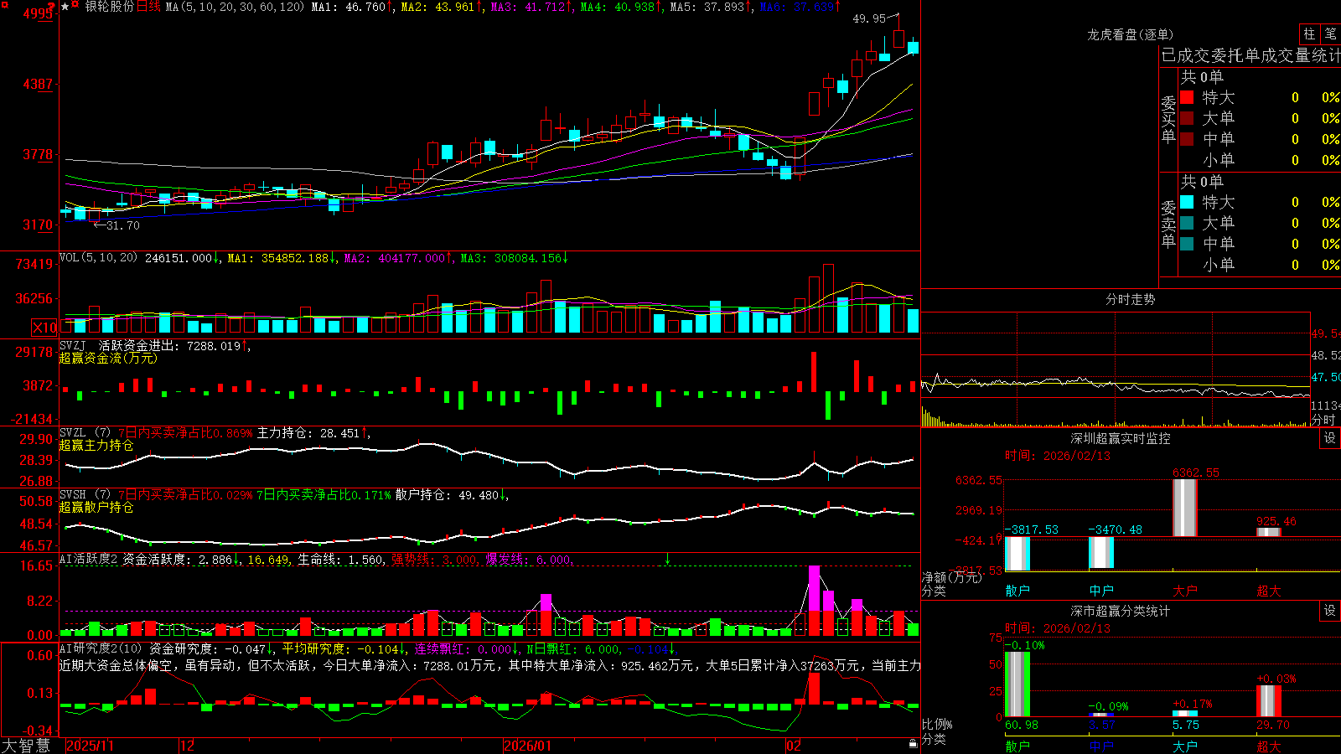Click the 日线 period label
The height and width of the screenshot is (754, 1341).
(x=148, y=7)
